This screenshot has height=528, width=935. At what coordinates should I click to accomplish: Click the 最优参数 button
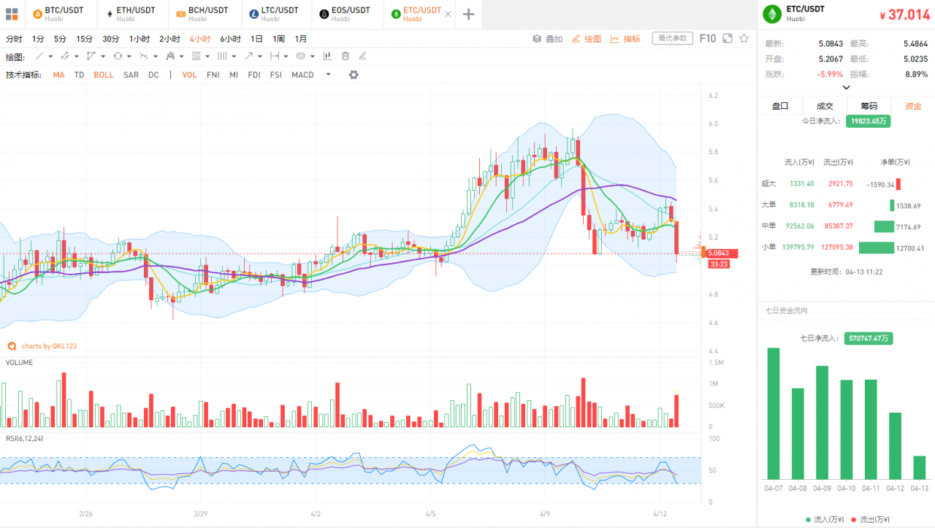pyautogui.click(x=673, y=39)
